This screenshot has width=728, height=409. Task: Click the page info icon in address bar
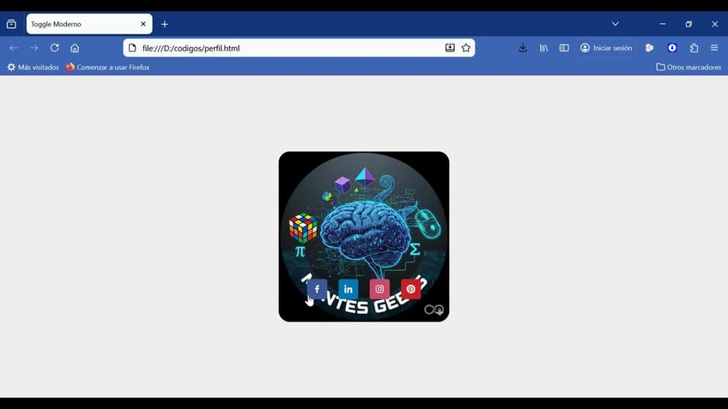(x=132, y=48)
